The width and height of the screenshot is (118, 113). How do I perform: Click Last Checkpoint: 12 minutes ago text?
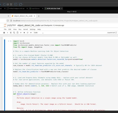(52, 25)
